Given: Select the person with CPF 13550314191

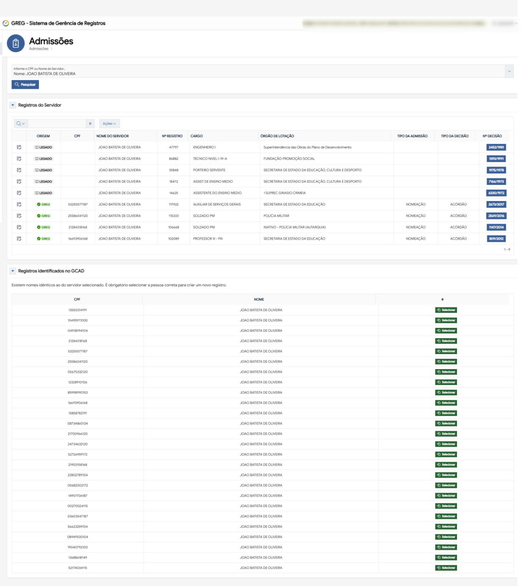Looking at the screenshot, I should pos(446,310).
